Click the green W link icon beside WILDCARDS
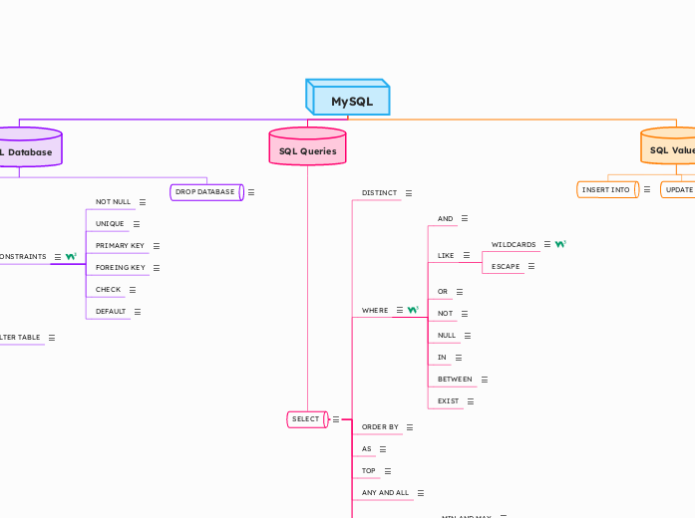 point(560,244)
